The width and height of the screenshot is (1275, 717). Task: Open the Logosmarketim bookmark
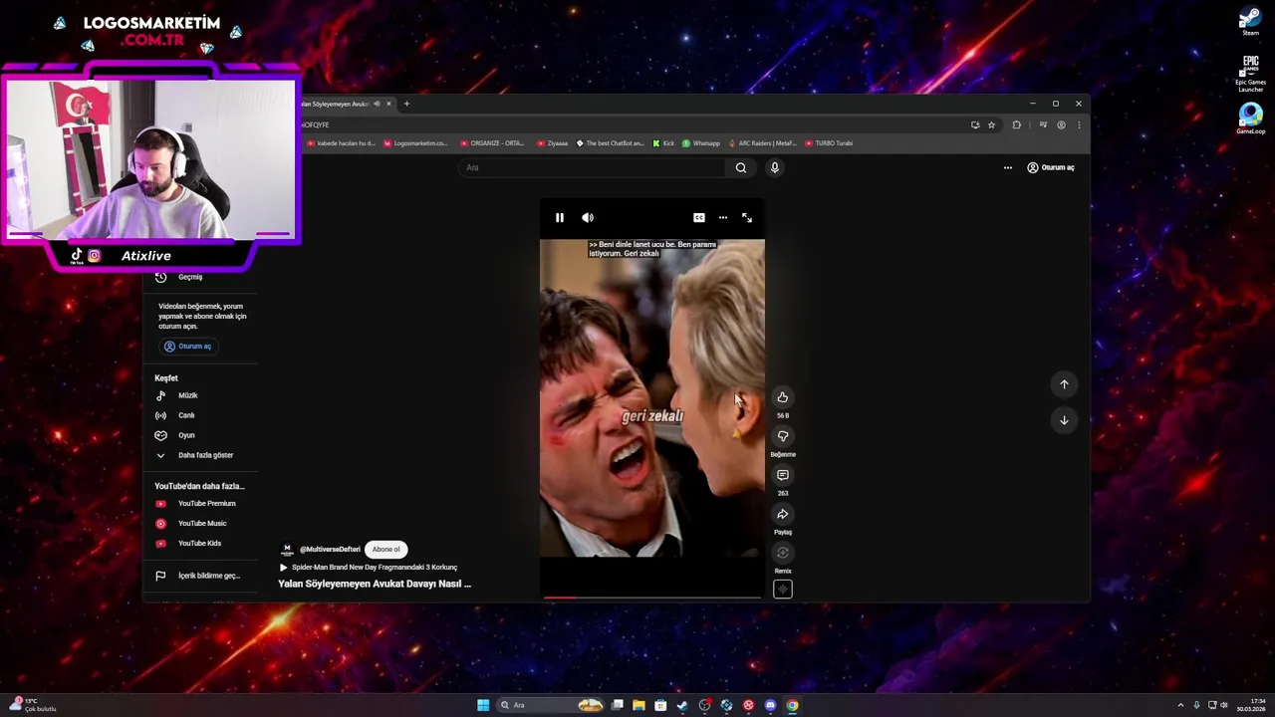point(416,143)
